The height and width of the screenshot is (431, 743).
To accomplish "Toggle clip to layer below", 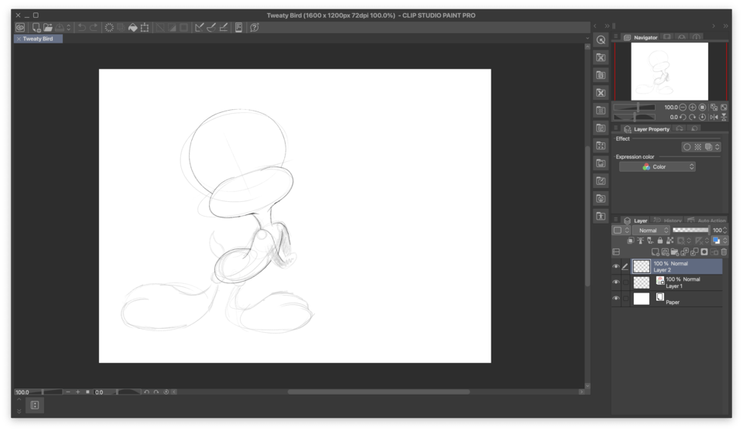I will (630, 241).
